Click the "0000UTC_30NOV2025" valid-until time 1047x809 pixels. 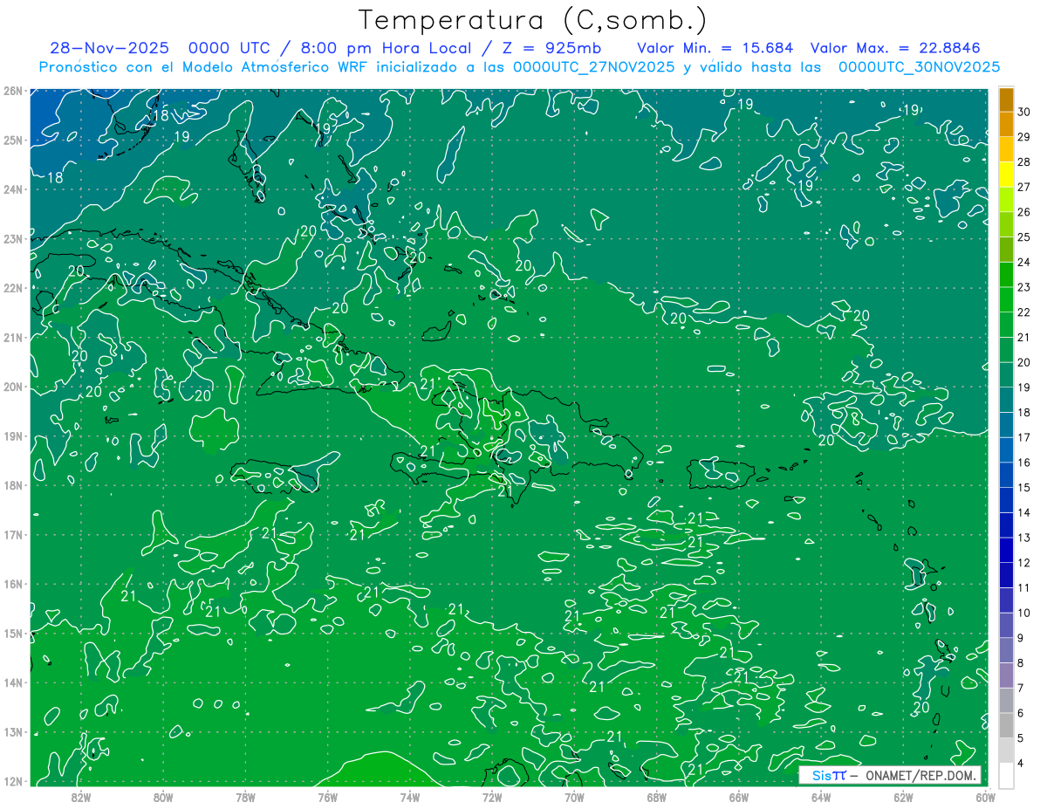click(x=919, y=67)
